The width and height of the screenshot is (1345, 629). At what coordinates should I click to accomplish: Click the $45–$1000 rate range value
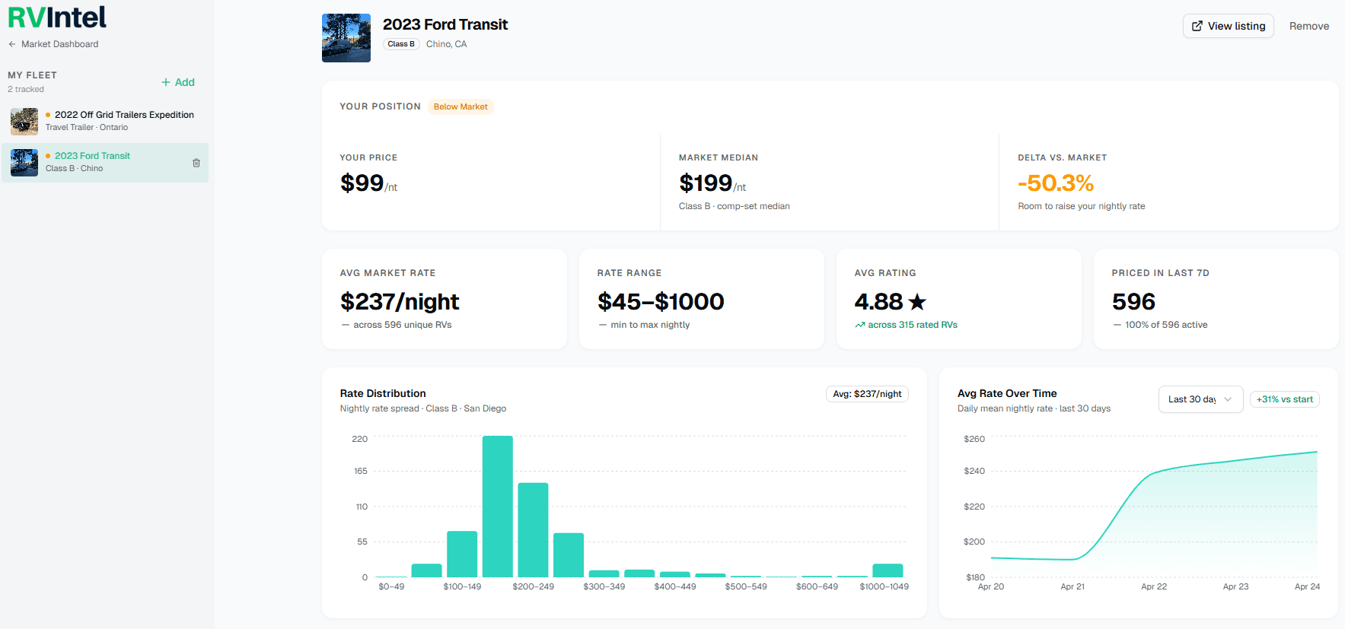[x=661, y=302]
